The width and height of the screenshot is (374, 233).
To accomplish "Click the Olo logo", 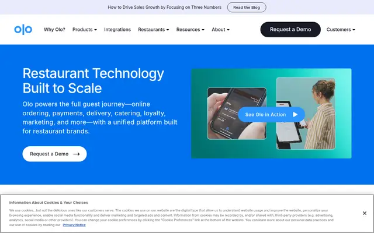I will click(23, 30).
